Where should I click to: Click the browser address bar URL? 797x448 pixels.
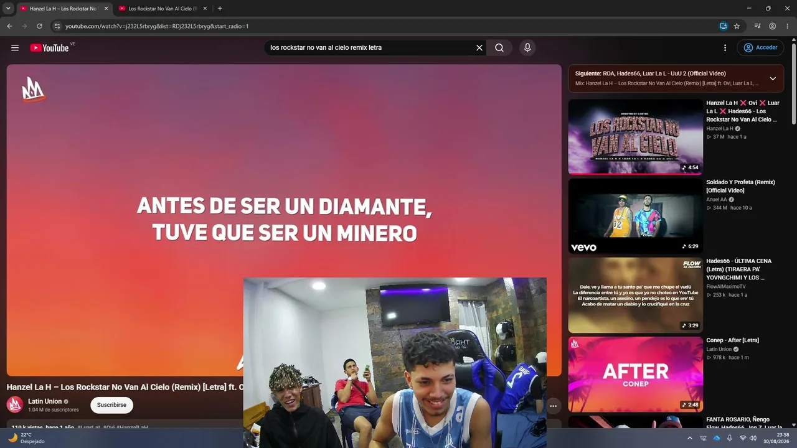click(157, 26)
